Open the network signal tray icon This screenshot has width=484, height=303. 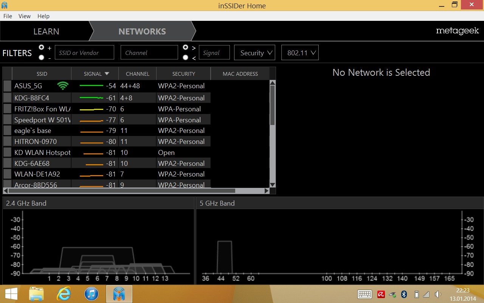427,294
